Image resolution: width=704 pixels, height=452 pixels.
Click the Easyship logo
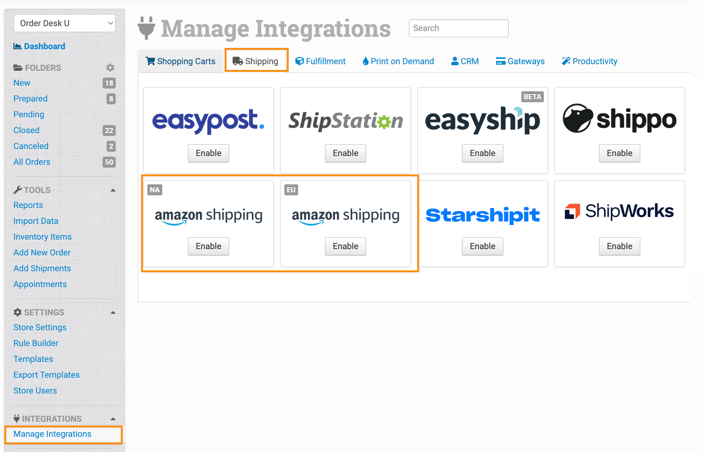point(482,120)
